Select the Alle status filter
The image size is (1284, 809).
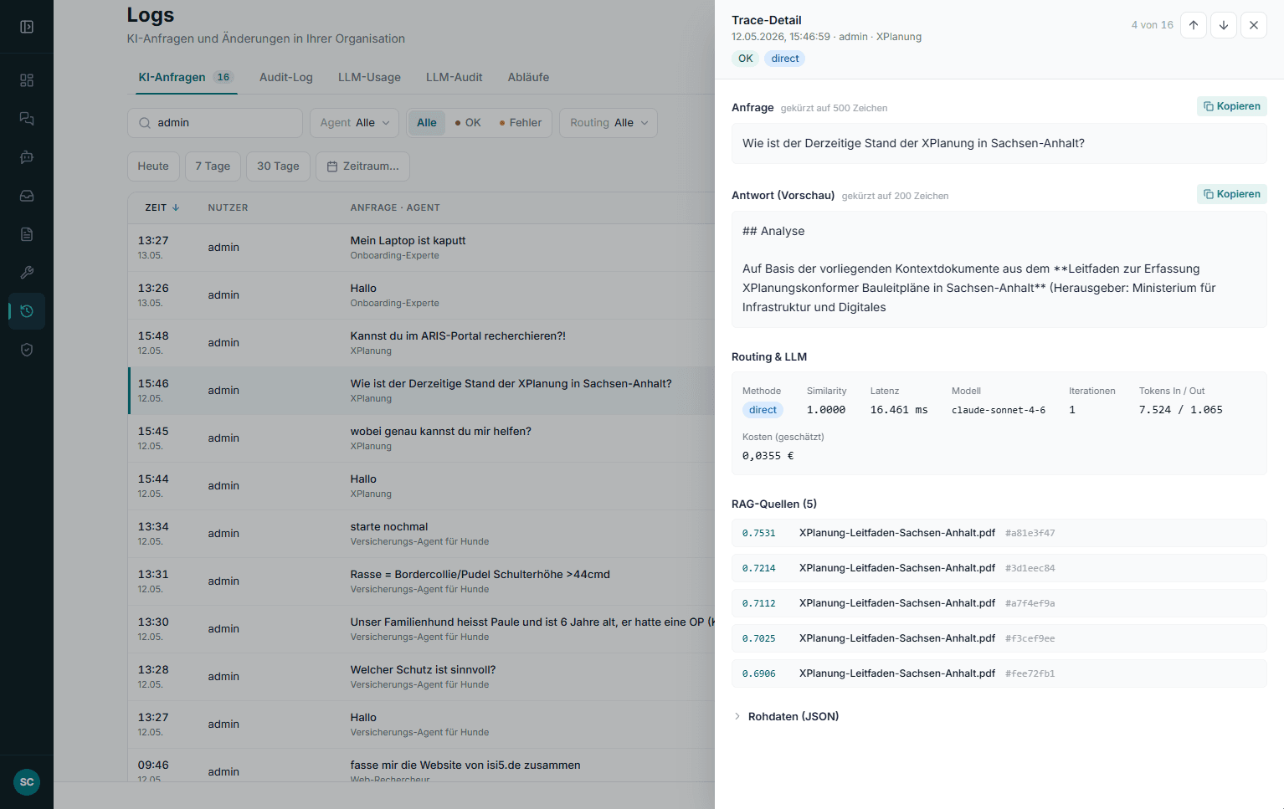pos(427,123)
